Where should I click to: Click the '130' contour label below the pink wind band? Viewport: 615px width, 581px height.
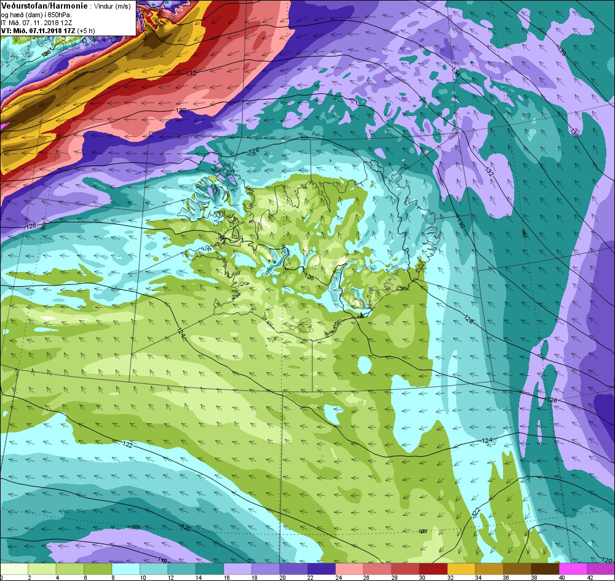180,111
